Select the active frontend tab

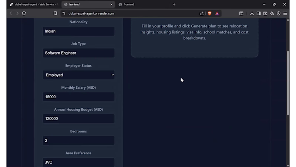point(88,4)
